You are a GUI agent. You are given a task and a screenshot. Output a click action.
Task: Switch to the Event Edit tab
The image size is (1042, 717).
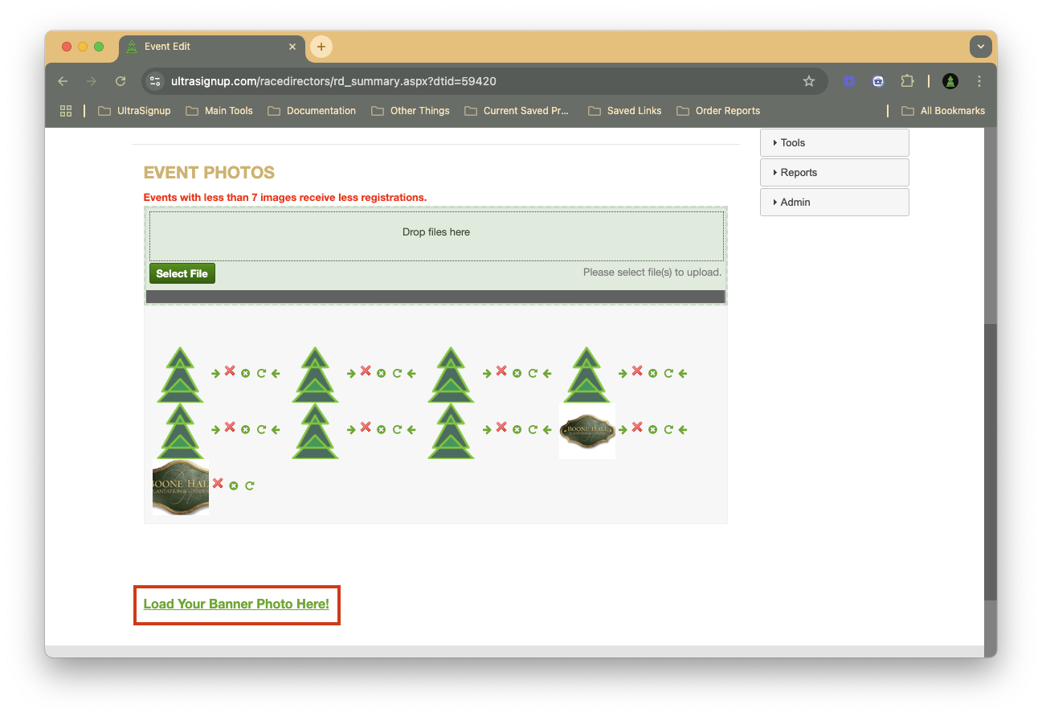(209, 47)
